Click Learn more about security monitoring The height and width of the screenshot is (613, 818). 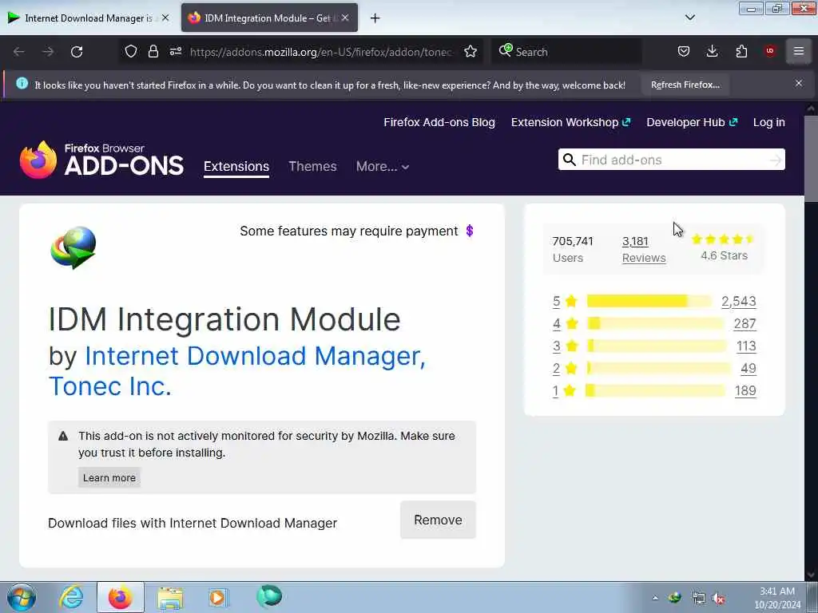pyautogui.click(x=109, y=477)
